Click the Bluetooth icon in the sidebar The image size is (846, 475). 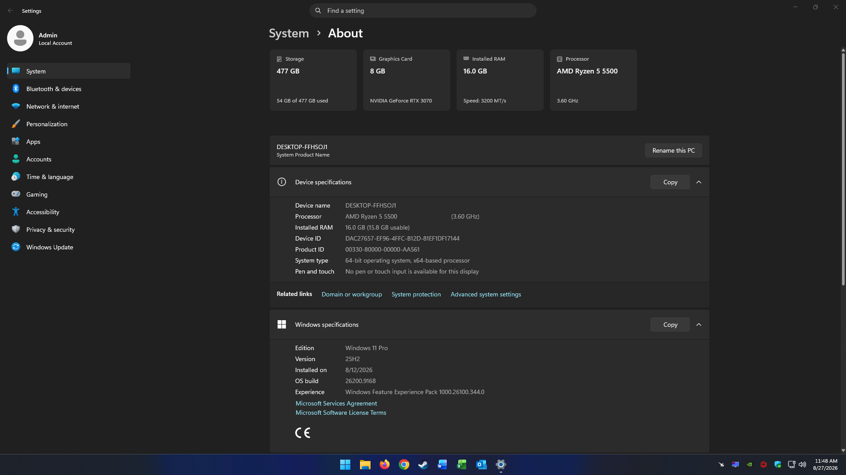point(16,89)
